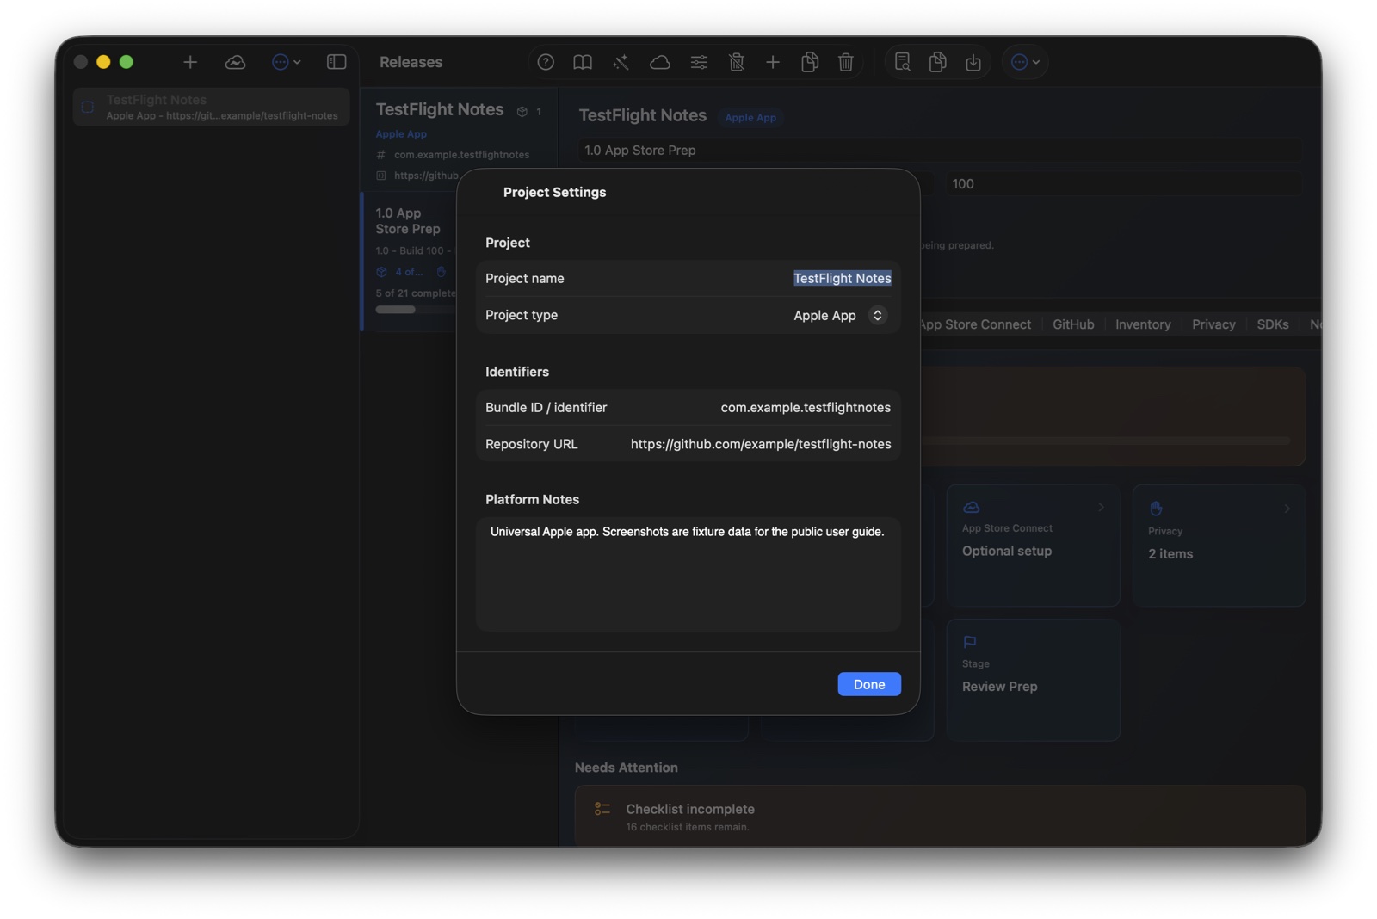
Task: Click the plus icon beside the crossed-out trash
Action: 773,62
